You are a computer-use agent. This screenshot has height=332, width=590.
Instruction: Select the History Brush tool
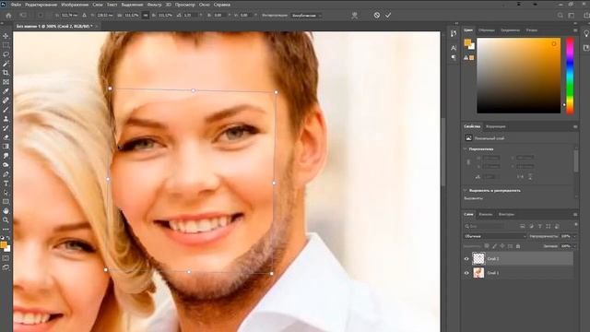tap(6, 128)
